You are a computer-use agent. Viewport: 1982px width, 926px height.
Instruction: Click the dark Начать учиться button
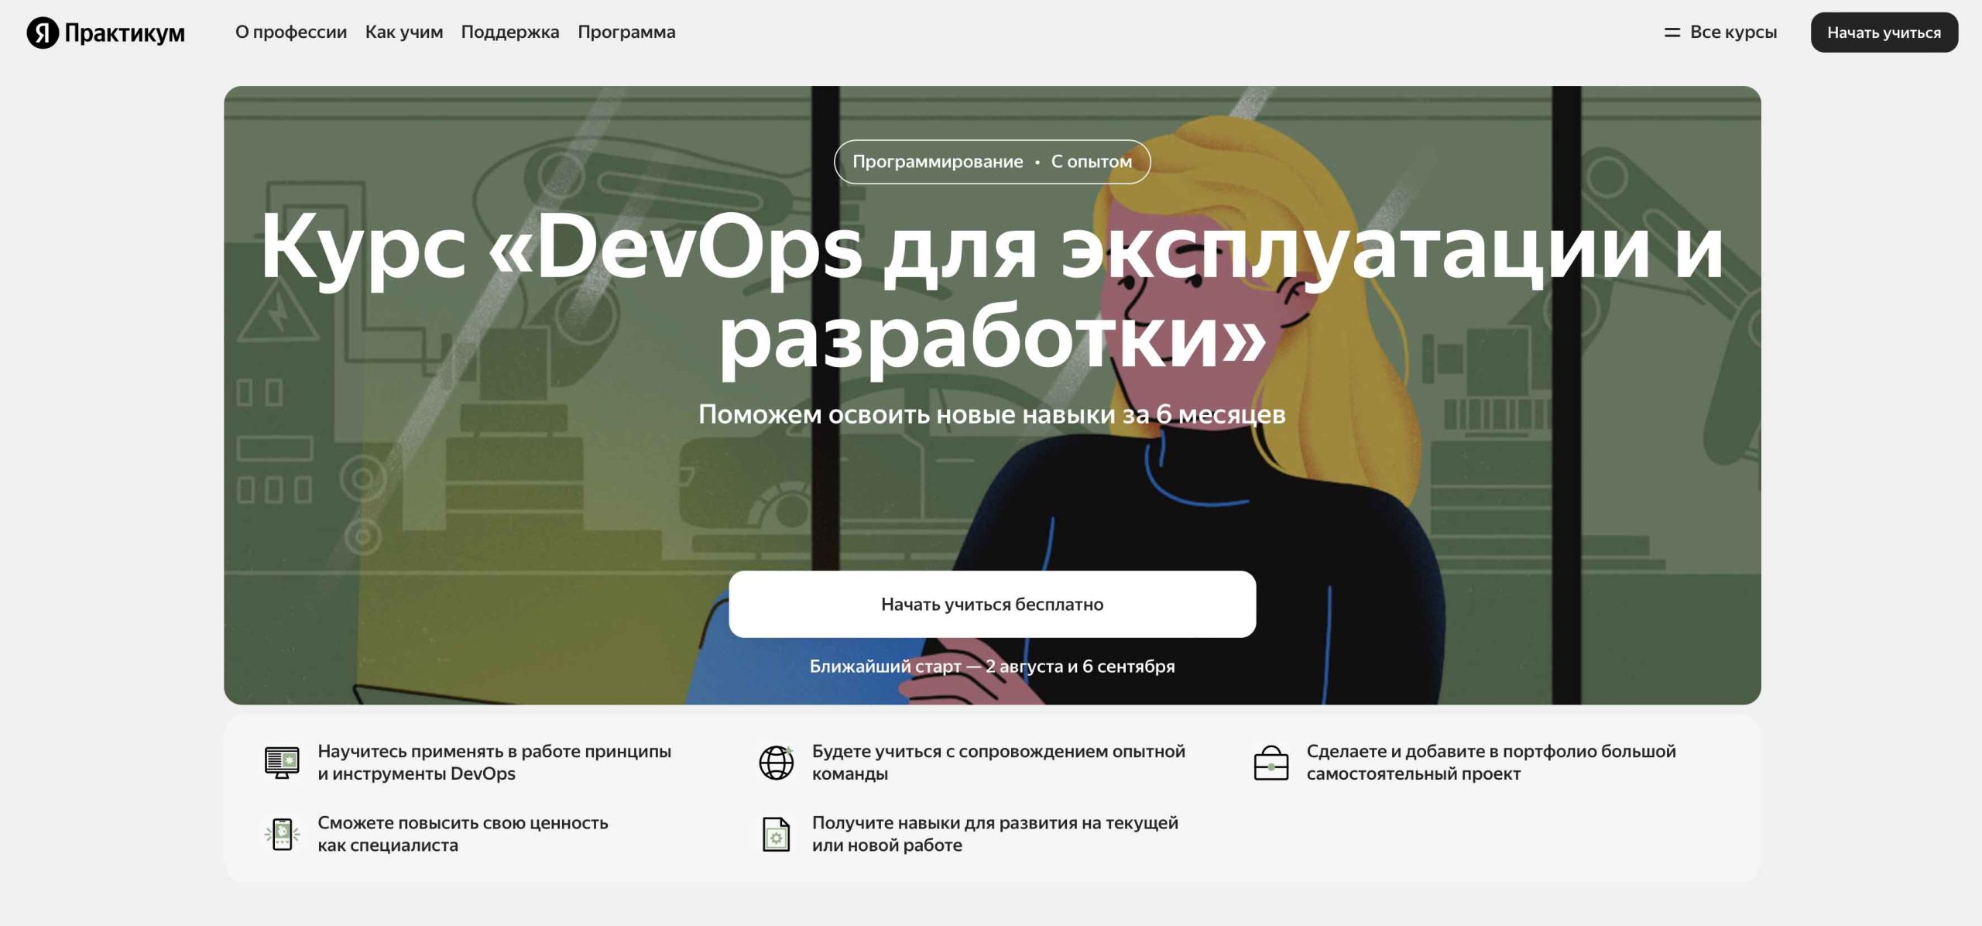(1884, 33)
